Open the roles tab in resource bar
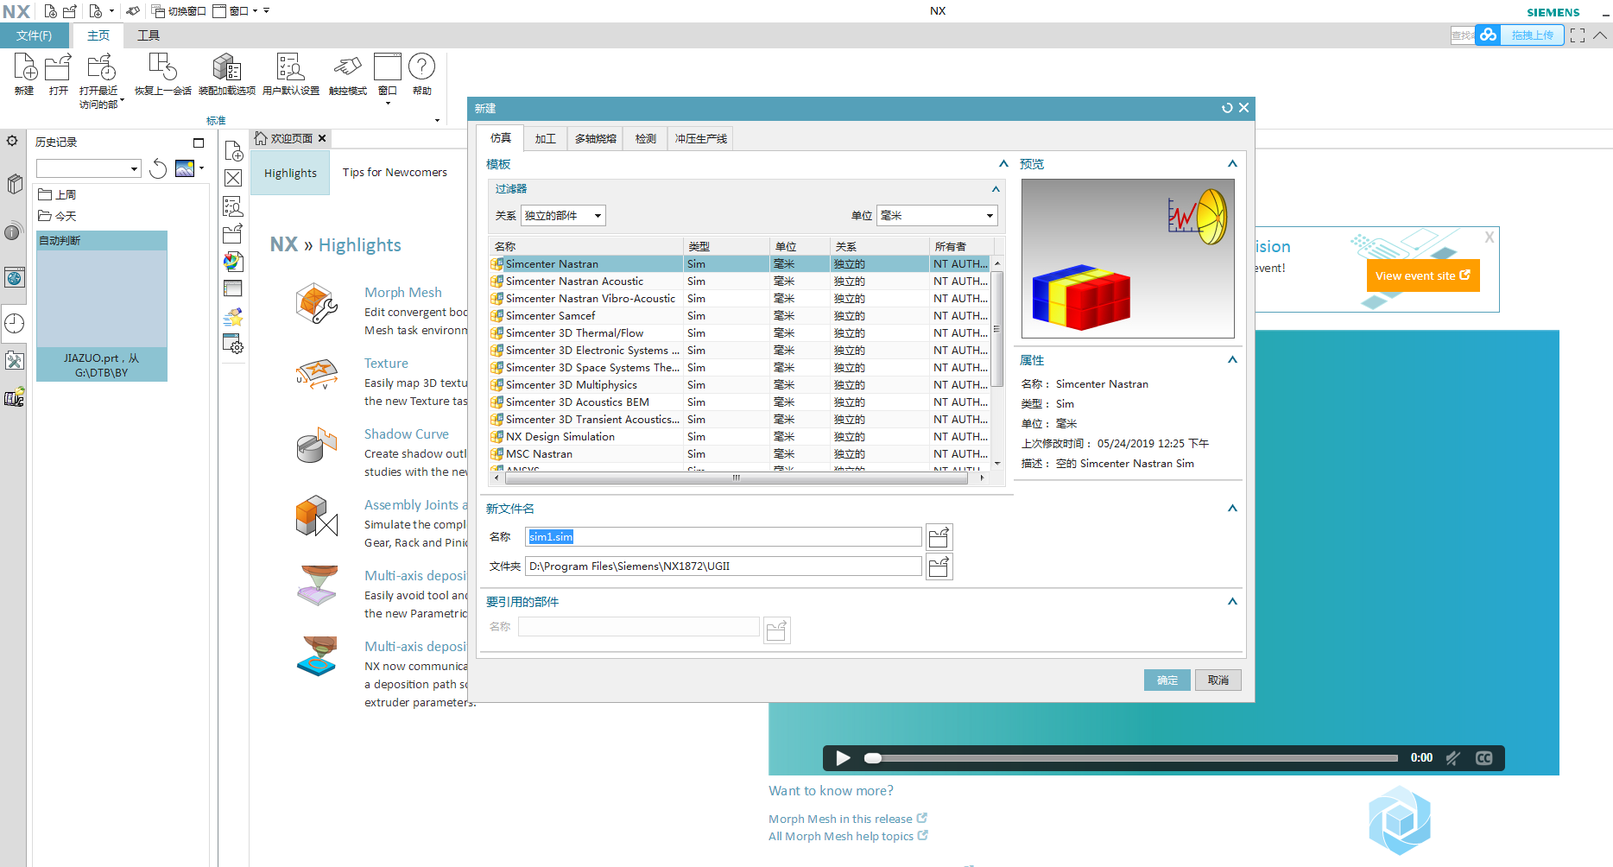 (x=14, y=398)
